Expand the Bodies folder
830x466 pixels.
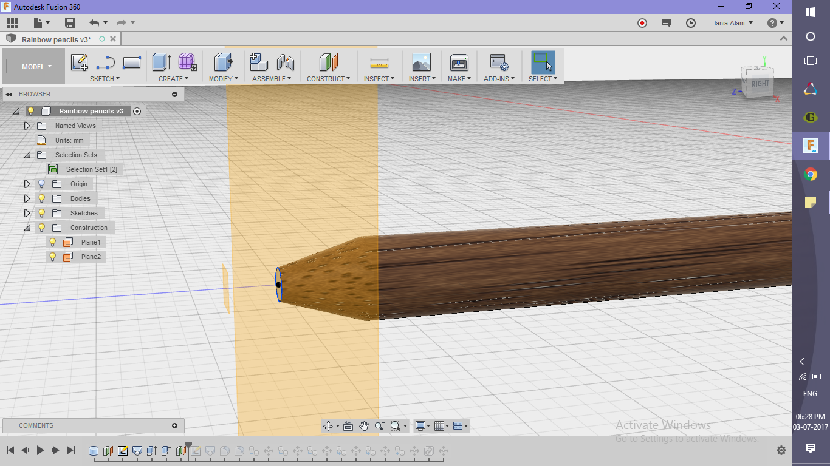pyautogui.click(x=27, y=198)
